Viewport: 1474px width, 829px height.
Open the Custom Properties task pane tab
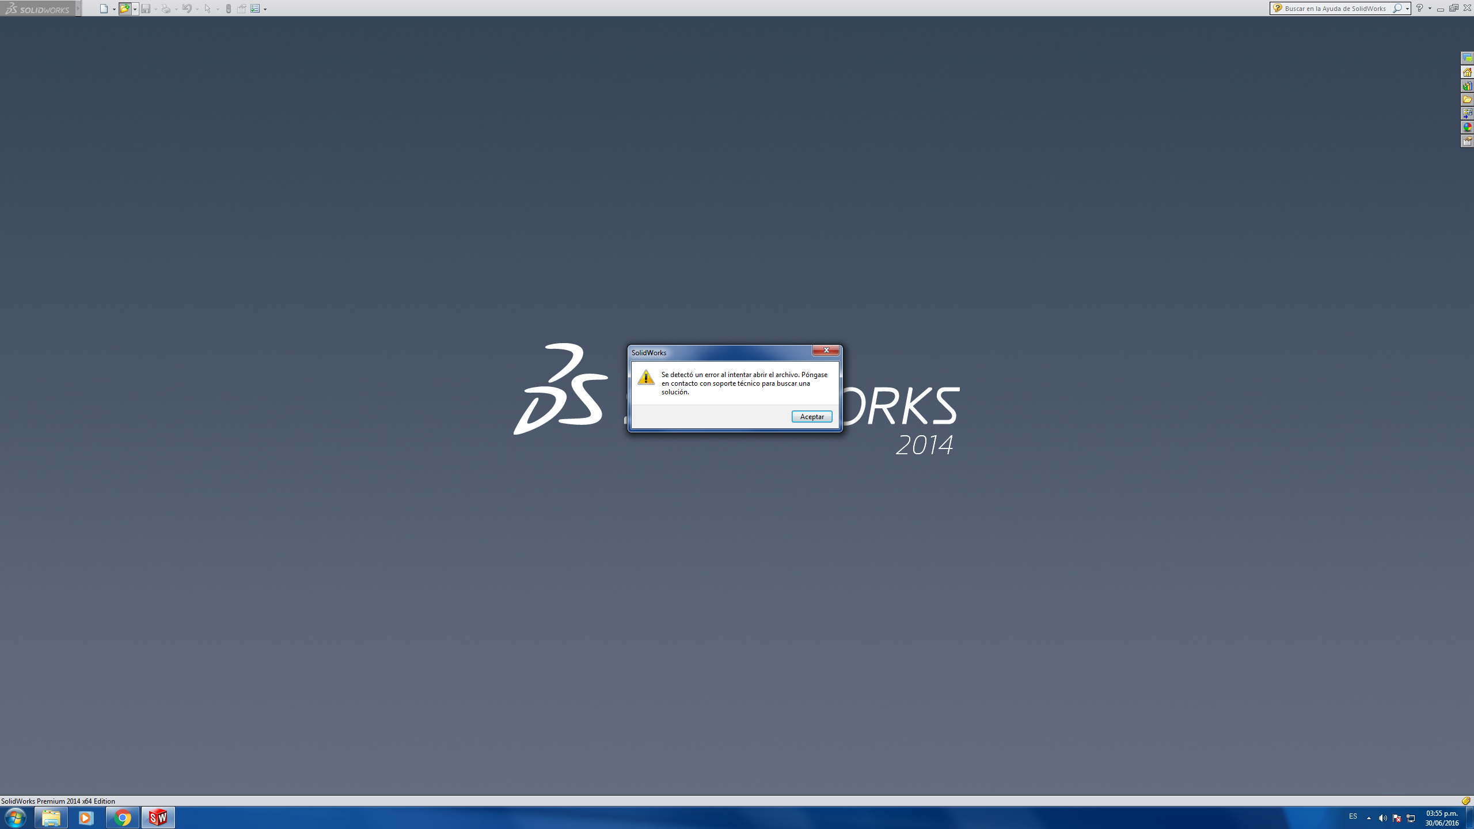pos(1467,141)
